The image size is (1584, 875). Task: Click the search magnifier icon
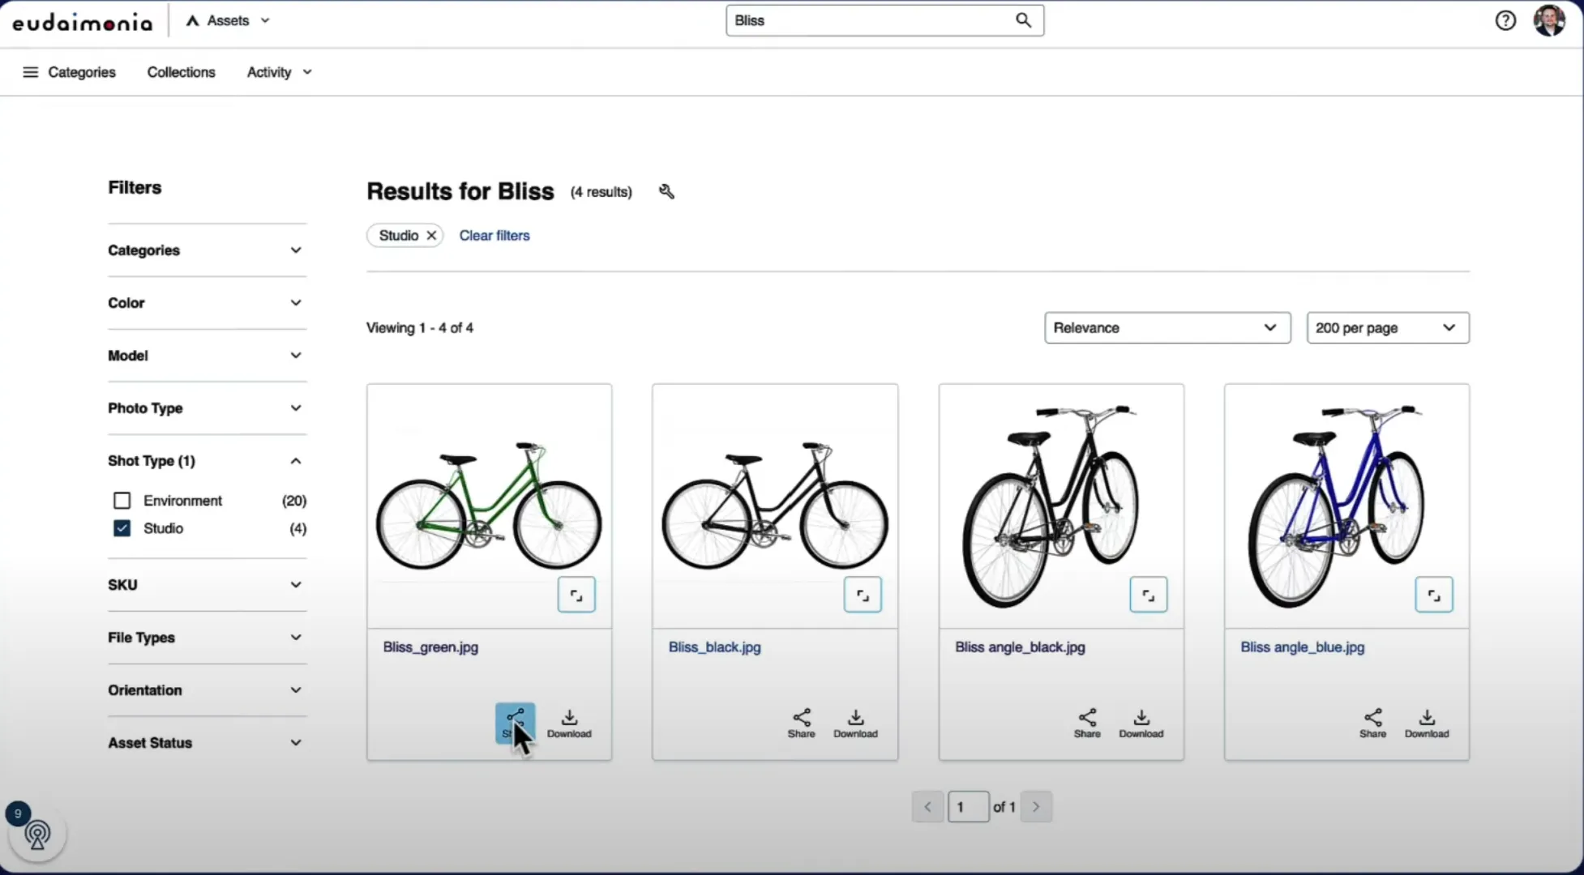1023,20
